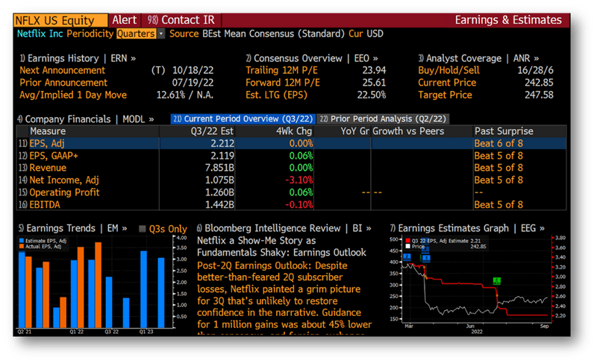
Task: Open Earnings History ERN link
Action: tap(78, 59)
